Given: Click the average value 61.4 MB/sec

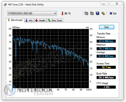Looking at the screenshot, I should click(106, 56).
